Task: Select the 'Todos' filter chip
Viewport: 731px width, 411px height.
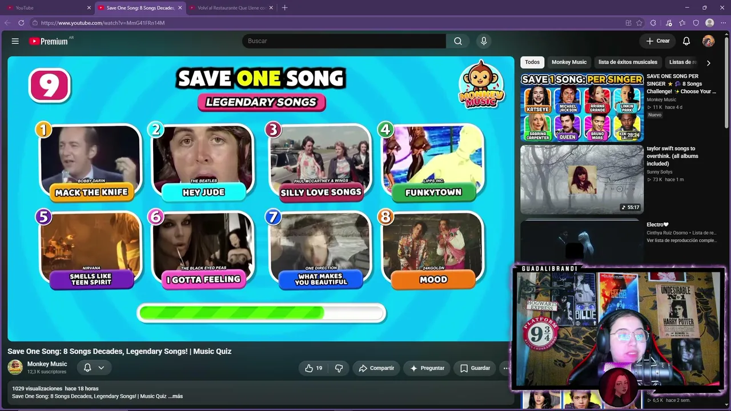Action: pyautogui.click(x=532, y=62)
